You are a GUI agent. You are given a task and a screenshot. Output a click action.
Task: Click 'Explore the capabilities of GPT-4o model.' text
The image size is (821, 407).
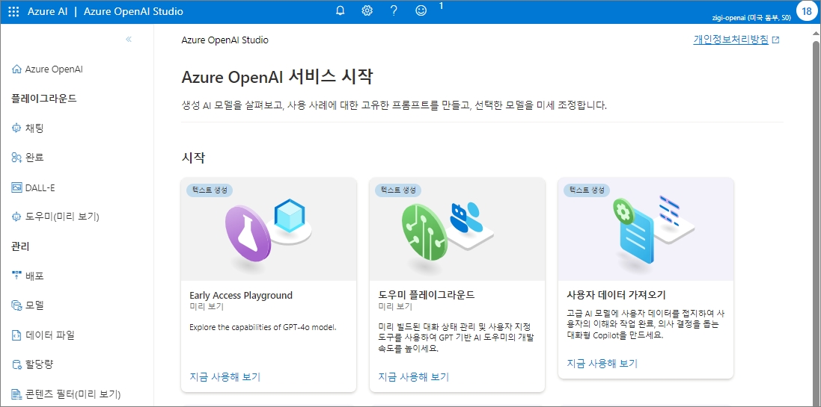(263, 327)
